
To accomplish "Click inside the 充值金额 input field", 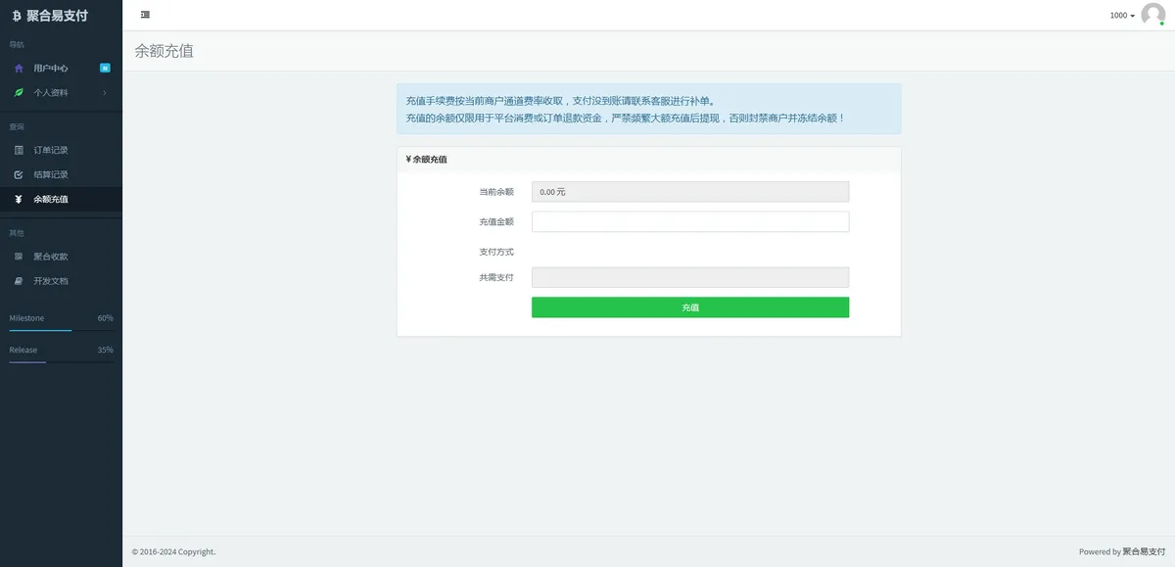I will pos(690,221).
